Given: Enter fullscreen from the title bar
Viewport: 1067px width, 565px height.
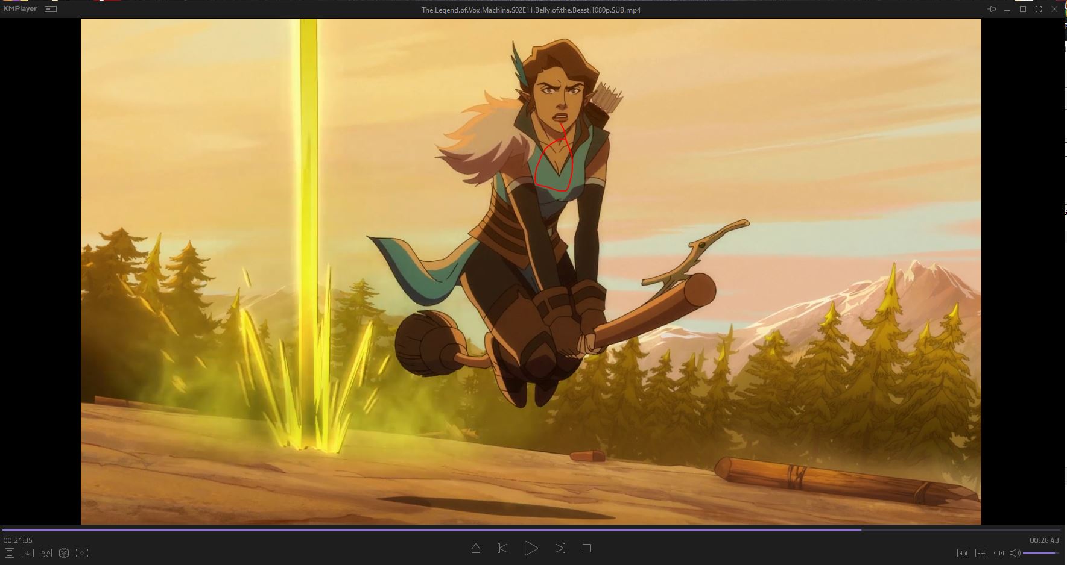Looking at the screenshot, I should coord(1039,9).
